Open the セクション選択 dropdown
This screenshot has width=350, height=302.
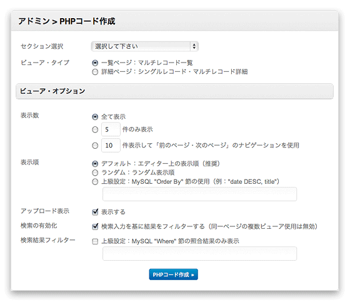click(x=144, y=46)
